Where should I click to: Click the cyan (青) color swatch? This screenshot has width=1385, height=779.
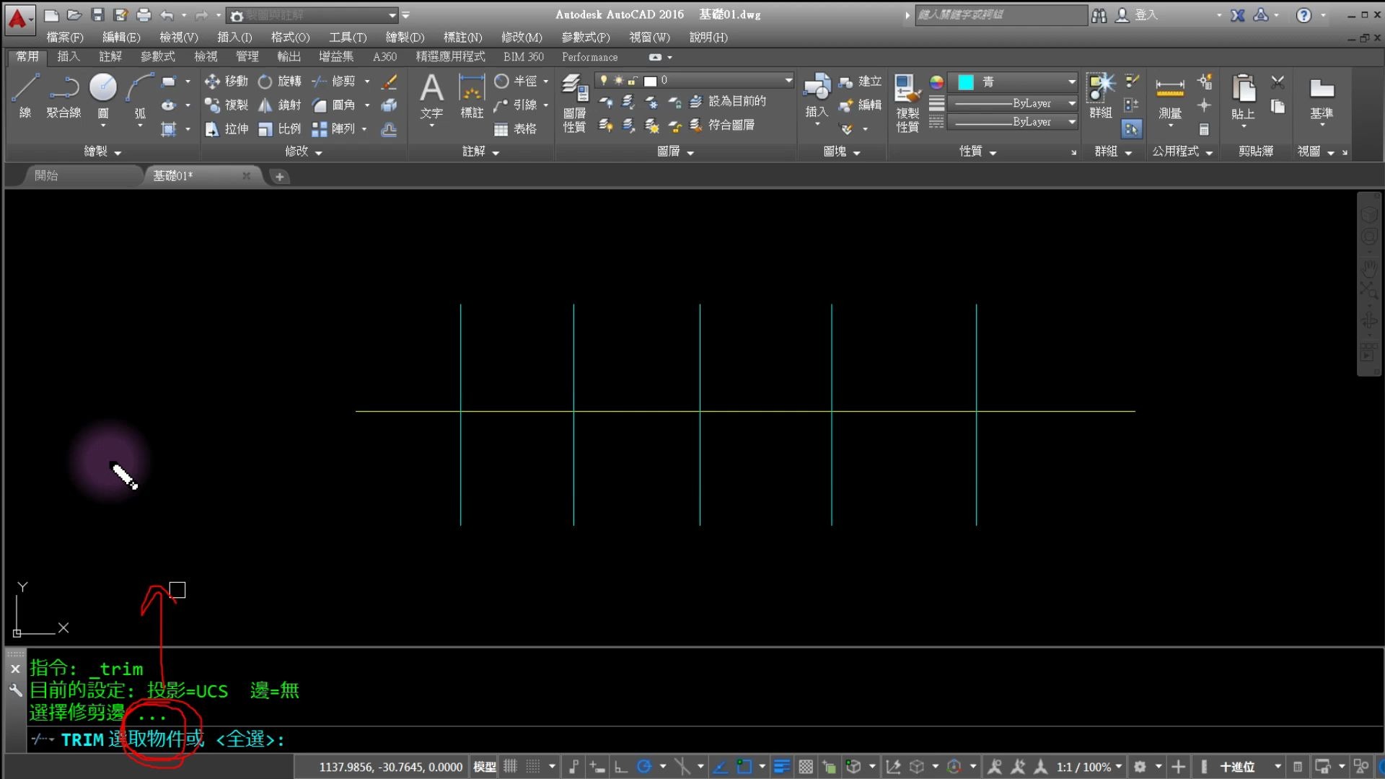click(965, 82)
